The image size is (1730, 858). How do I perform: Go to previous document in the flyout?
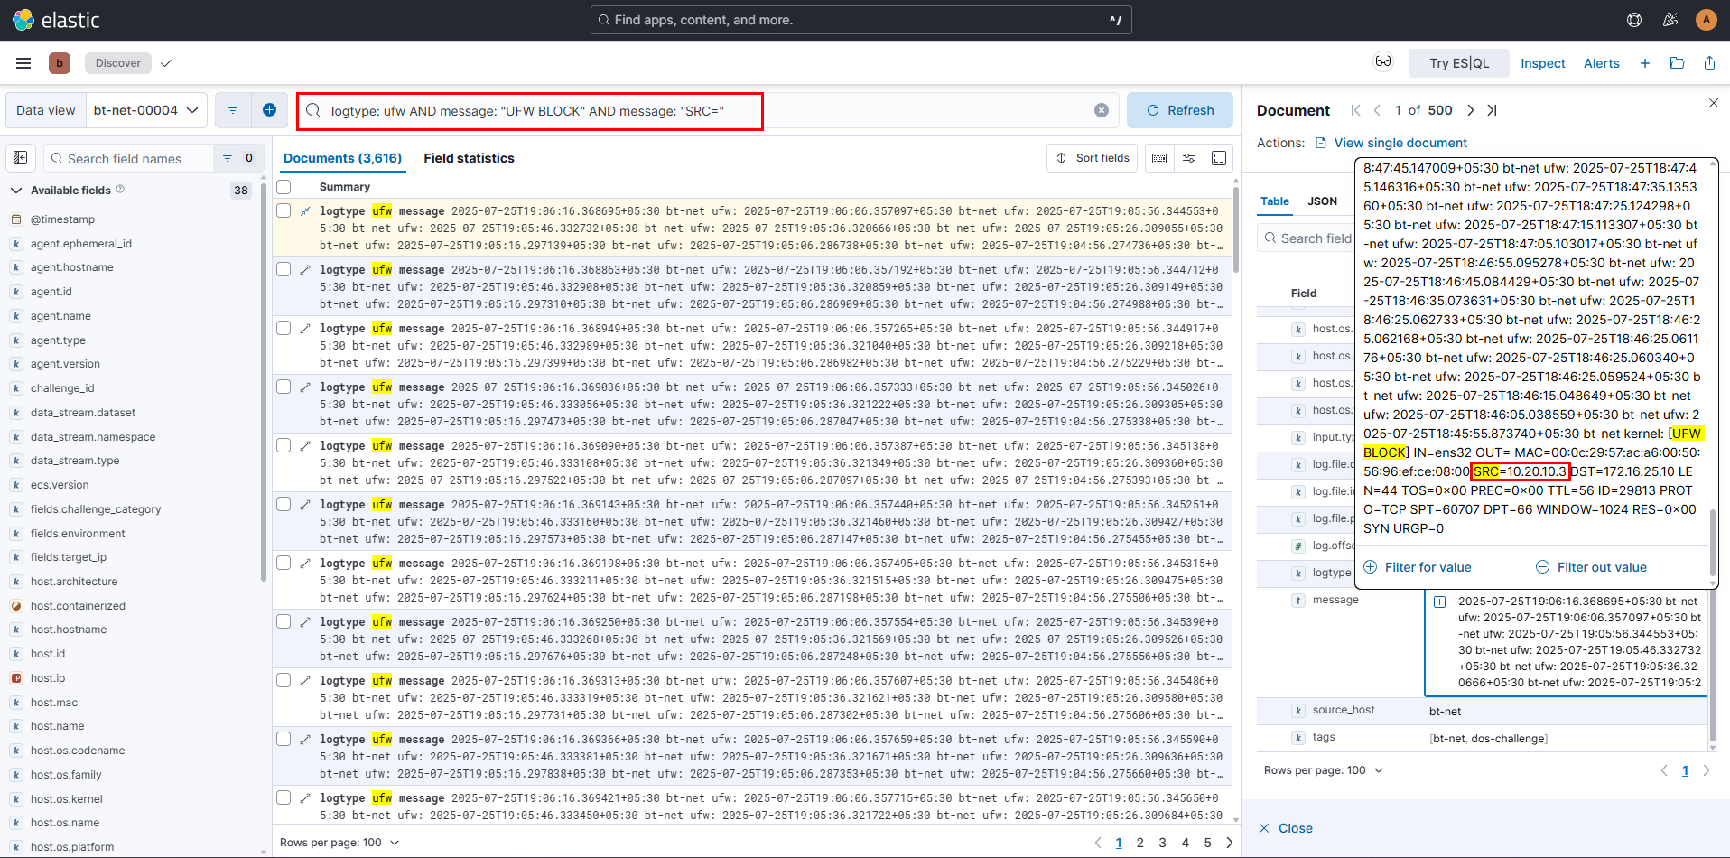[x=1377, y=110]
